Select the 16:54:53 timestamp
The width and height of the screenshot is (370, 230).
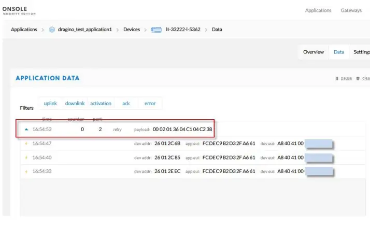42,130
